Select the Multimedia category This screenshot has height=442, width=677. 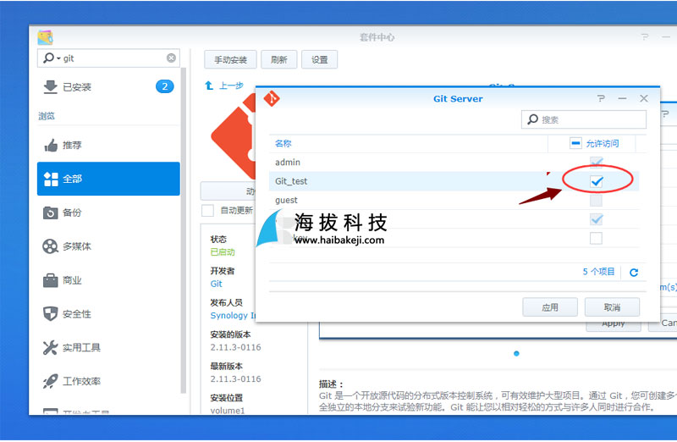point(108,246)
